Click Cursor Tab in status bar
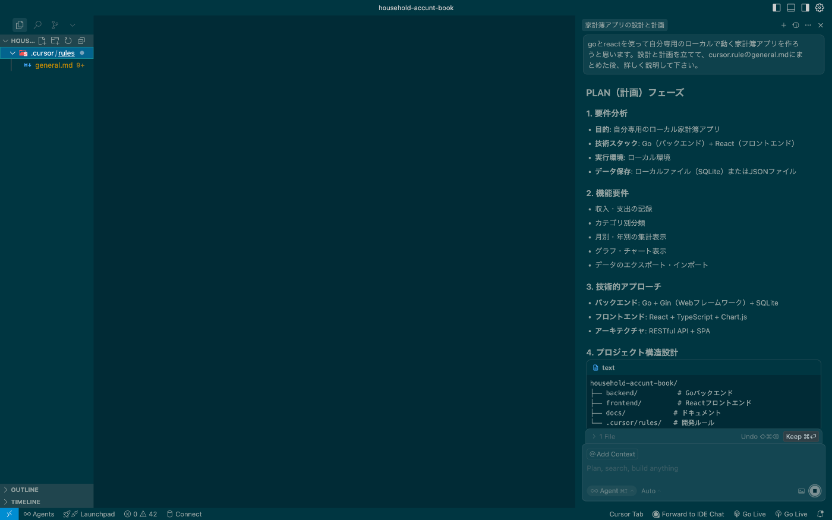The image size is (832, 520). (626, 514)
